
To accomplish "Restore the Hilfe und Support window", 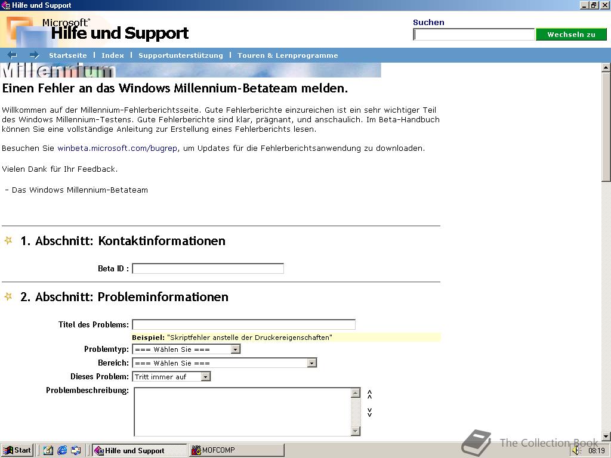I will [594, 5].
